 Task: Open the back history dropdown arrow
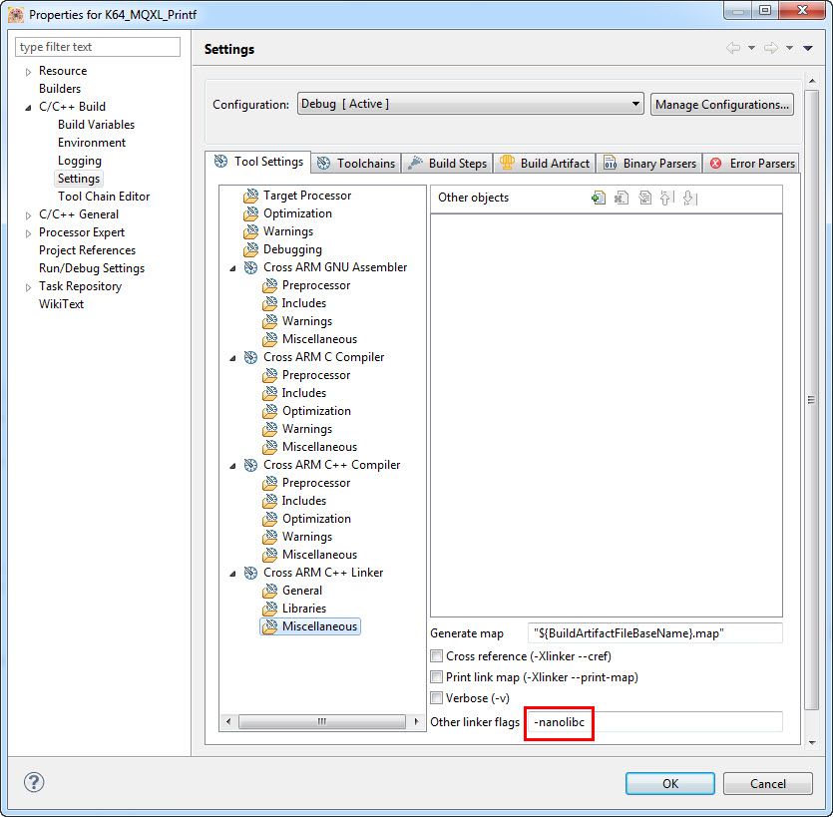tap(752, 48)
